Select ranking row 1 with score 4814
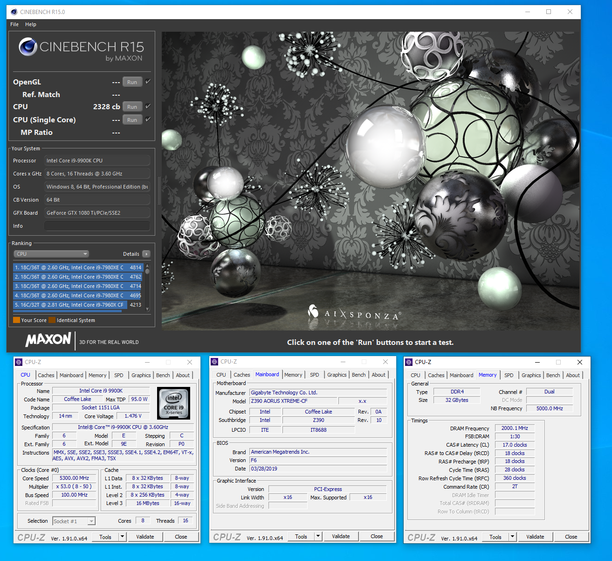 (x=78, y=267)
